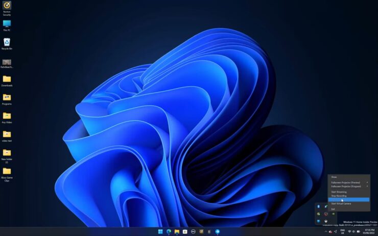Choose Show in the tray context menu
378x236 pixels.
pos(349,177)
